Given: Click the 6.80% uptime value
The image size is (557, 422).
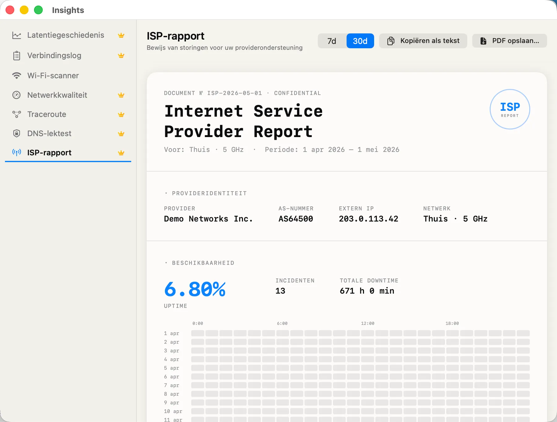Looking at the screenshot, I should 195,289.
